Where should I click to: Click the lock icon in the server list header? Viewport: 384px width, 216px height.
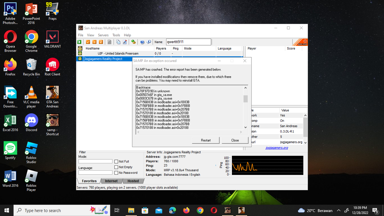click(80, 48)
